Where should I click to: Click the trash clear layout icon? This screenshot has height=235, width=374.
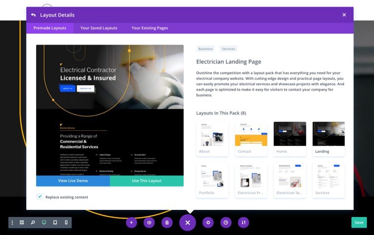tap(167, 223)
